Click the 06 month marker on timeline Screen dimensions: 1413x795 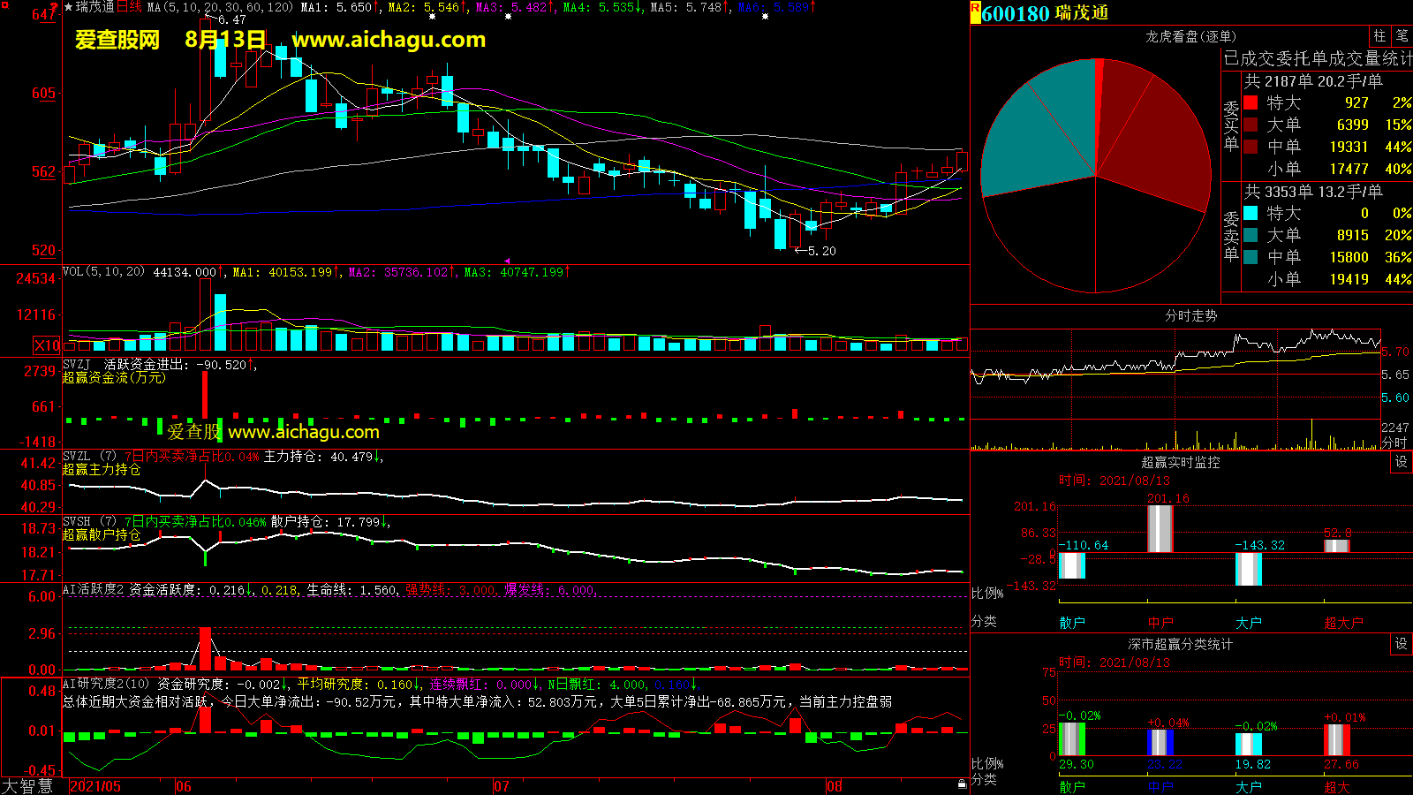tap(184, 786)
